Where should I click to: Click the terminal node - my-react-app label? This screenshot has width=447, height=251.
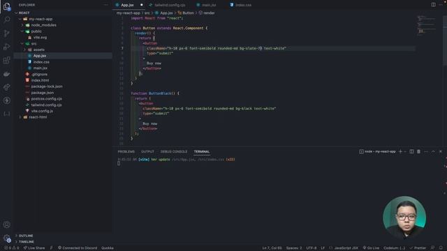(x=377, y=151)
